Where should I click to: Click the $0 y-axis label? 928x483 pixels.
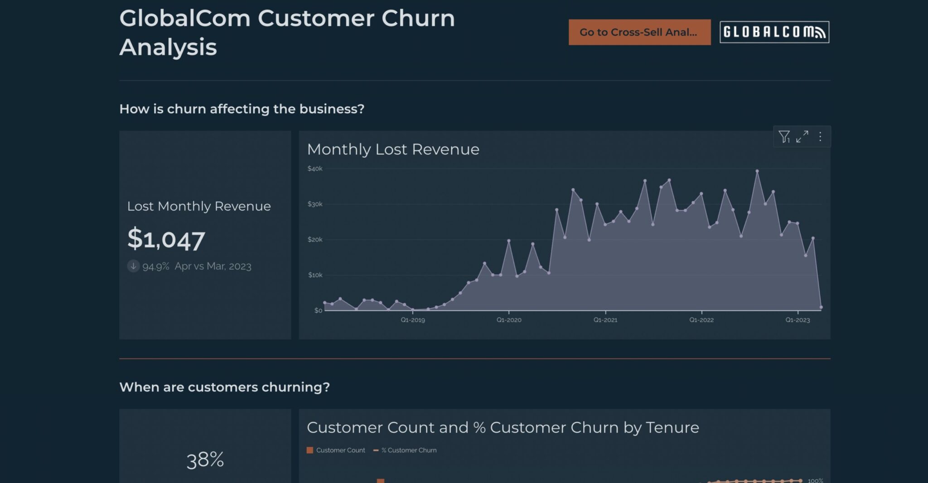pos(319,310)
